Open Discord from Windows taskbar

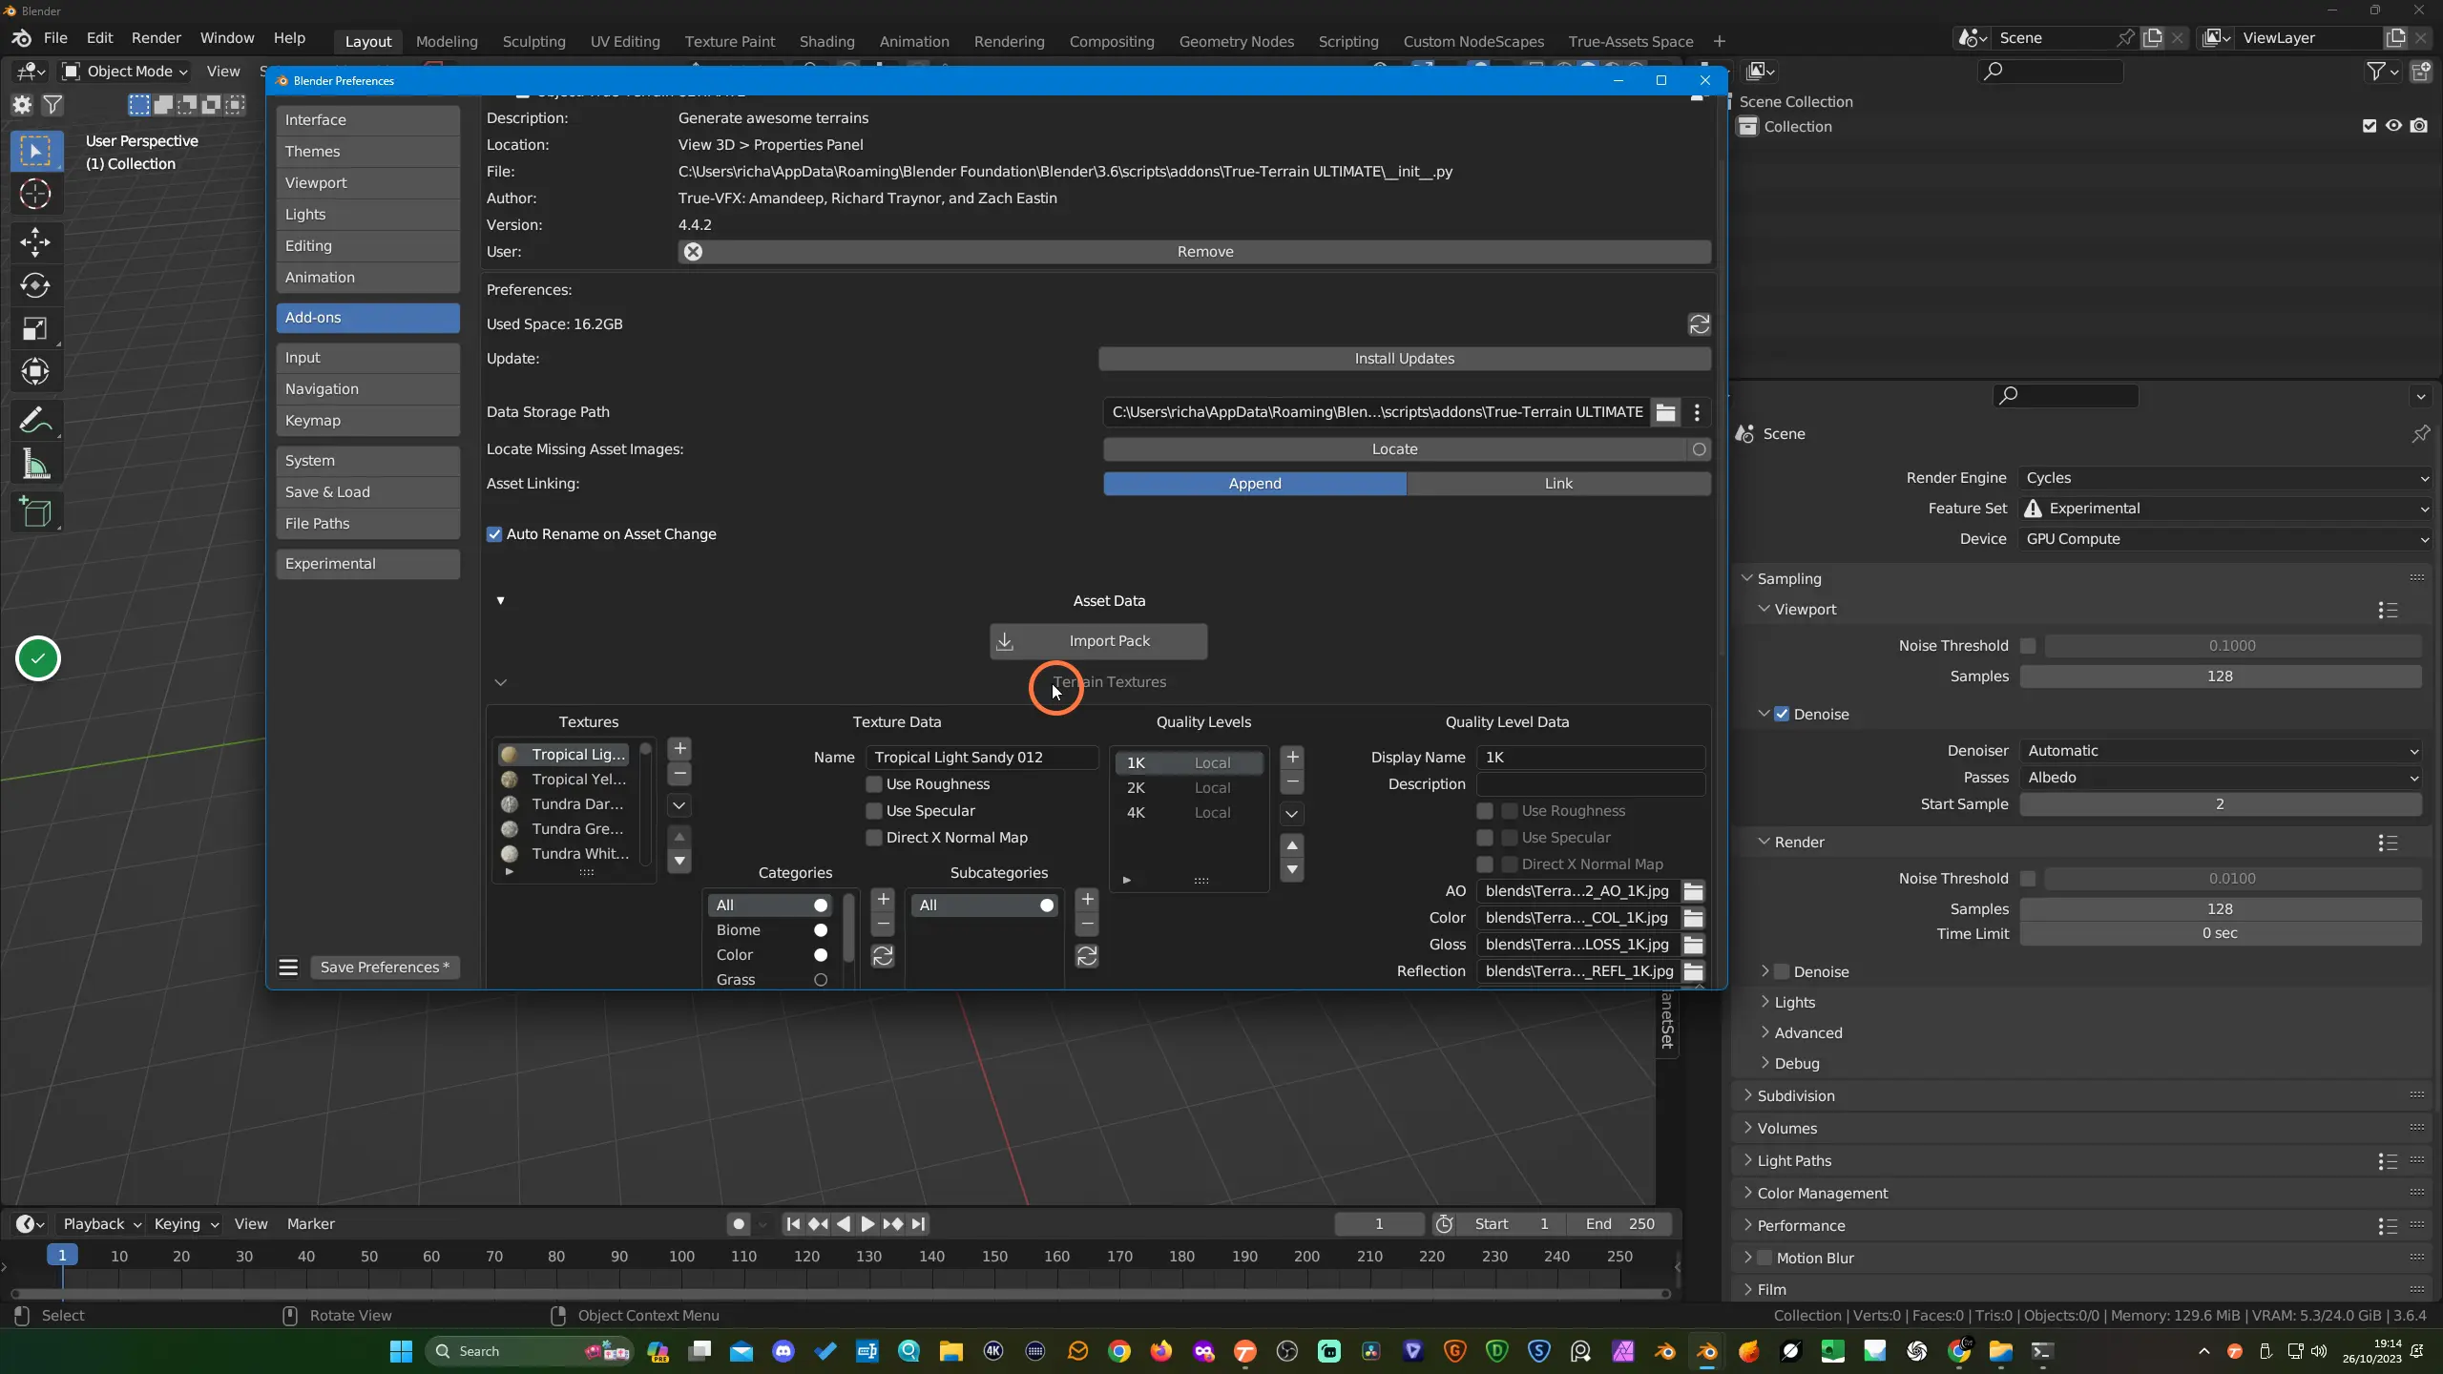tap(783, 1351)
